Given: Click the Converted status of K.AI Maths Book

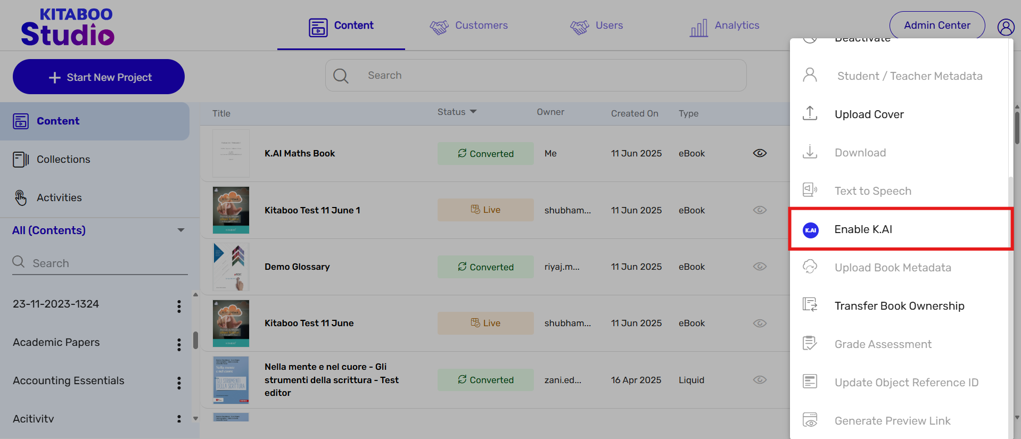Looking at the screenshot, I should click(x=485, y=153).
